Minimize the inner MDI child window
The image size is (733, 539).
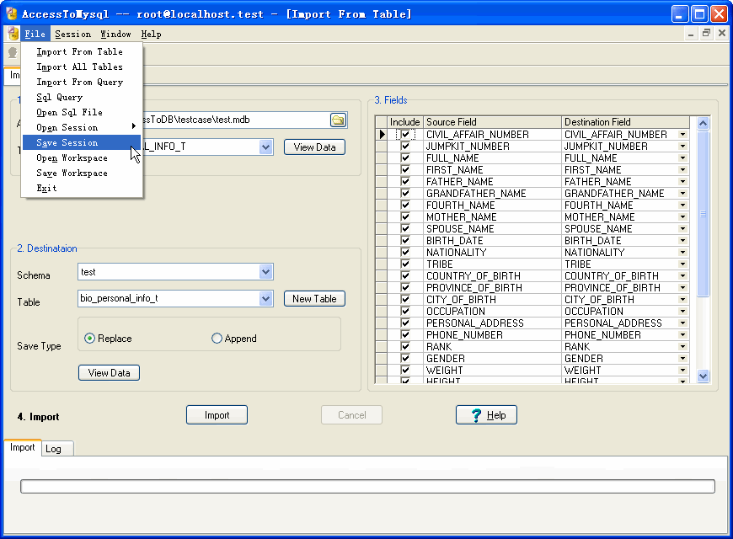point(691,33)
